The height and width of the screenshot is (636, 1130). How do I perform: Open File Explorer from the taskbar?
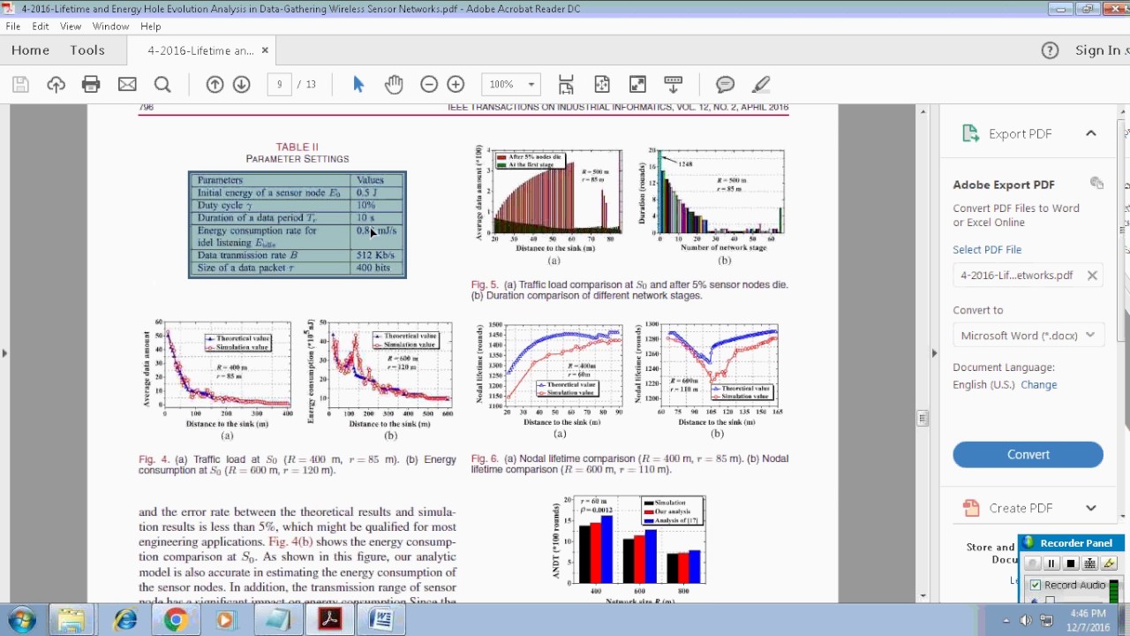pos(72,620)
